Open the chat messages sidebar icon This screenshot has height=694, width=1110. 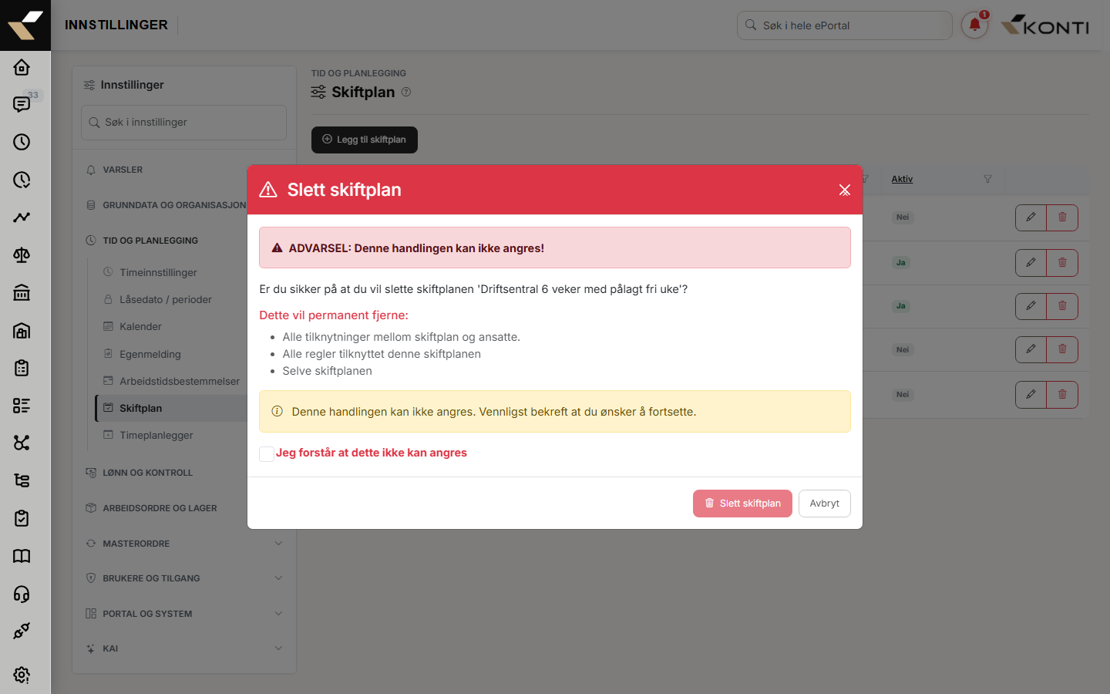tap(22, 104)
